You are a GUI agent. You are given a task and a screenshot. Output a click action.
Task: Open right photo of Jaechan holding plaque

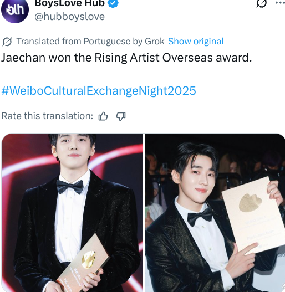click(x=215, y=213)
